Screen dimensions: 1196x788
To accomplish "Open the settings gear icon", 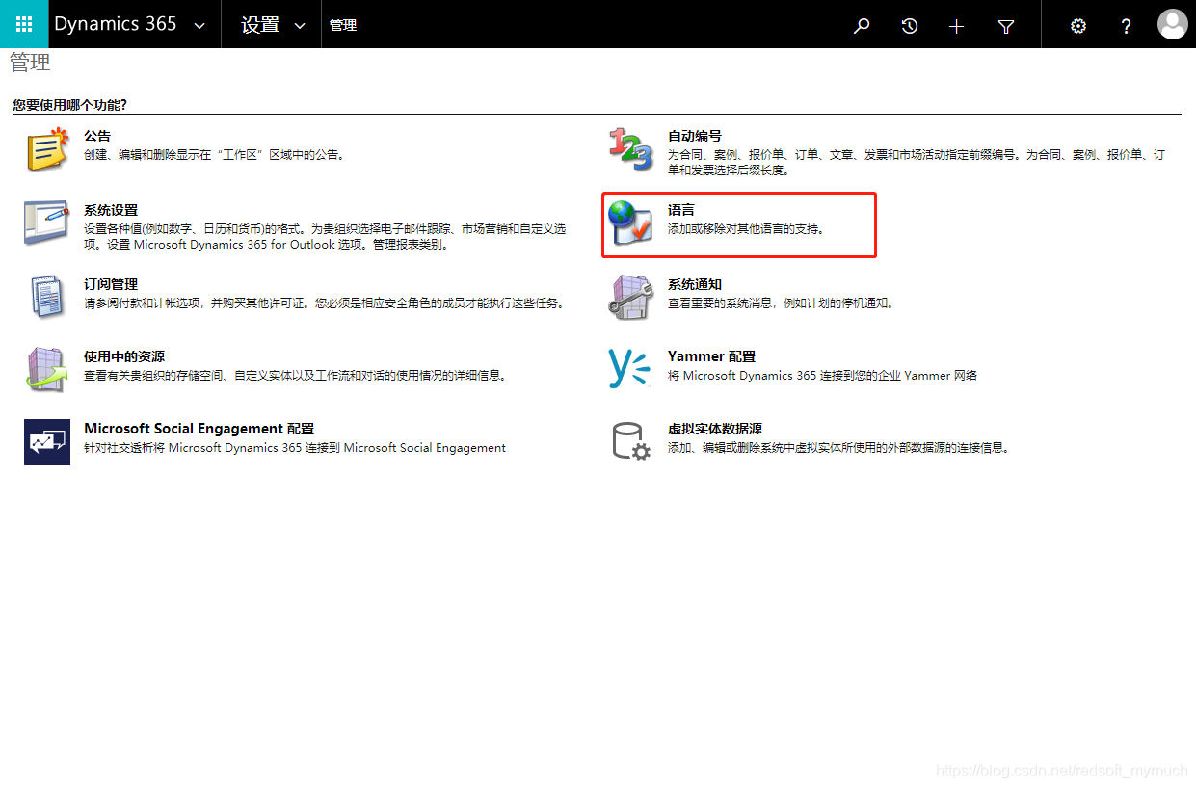I will [1078, 26].
